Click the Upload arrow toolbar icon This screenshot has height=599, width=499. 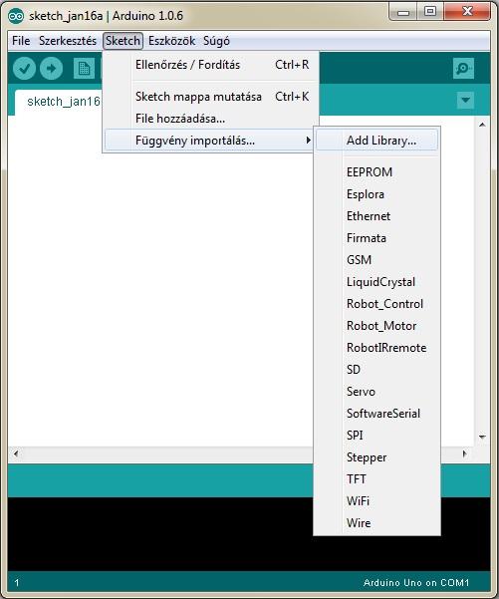[51, 69]
